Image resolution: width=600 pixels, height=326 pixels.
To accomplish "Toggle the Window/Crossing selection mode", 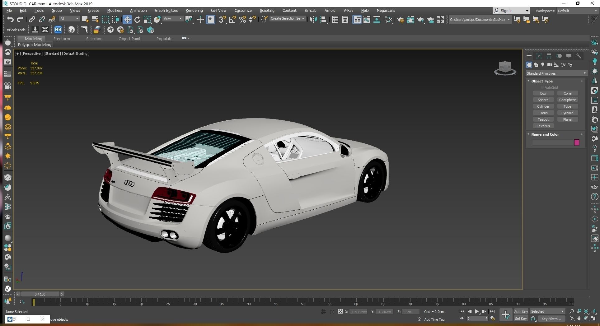I will 115,20.
